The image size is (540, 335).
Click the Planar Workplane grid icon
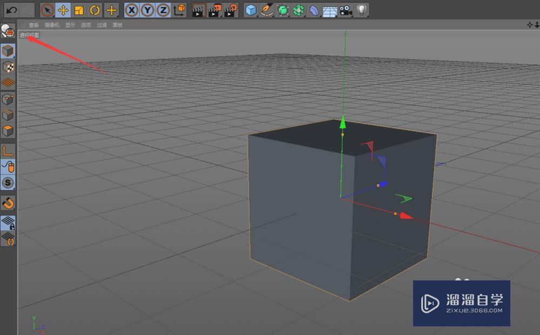click(8, 238)
